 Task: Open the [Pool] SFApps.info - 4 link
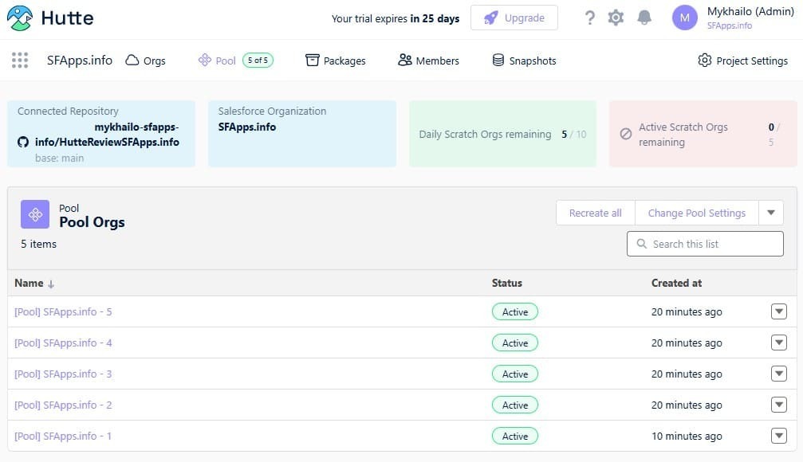tap(63, 343)
